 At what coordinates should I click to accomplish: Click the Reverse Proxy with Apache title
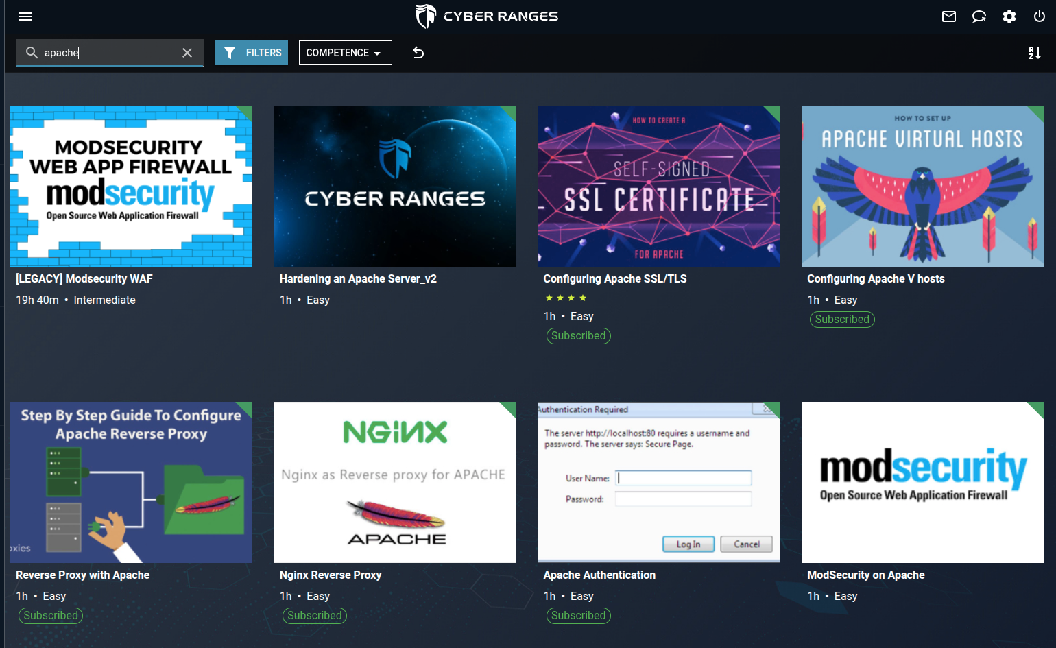click(82, 575)
